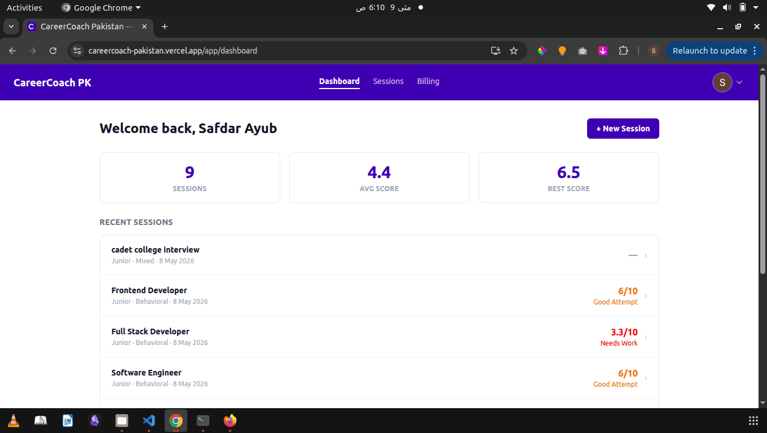The width and height of the screenshot is (767, 433).
Task: Switch to the Dashboard nav tab
Action: (340, 81)
